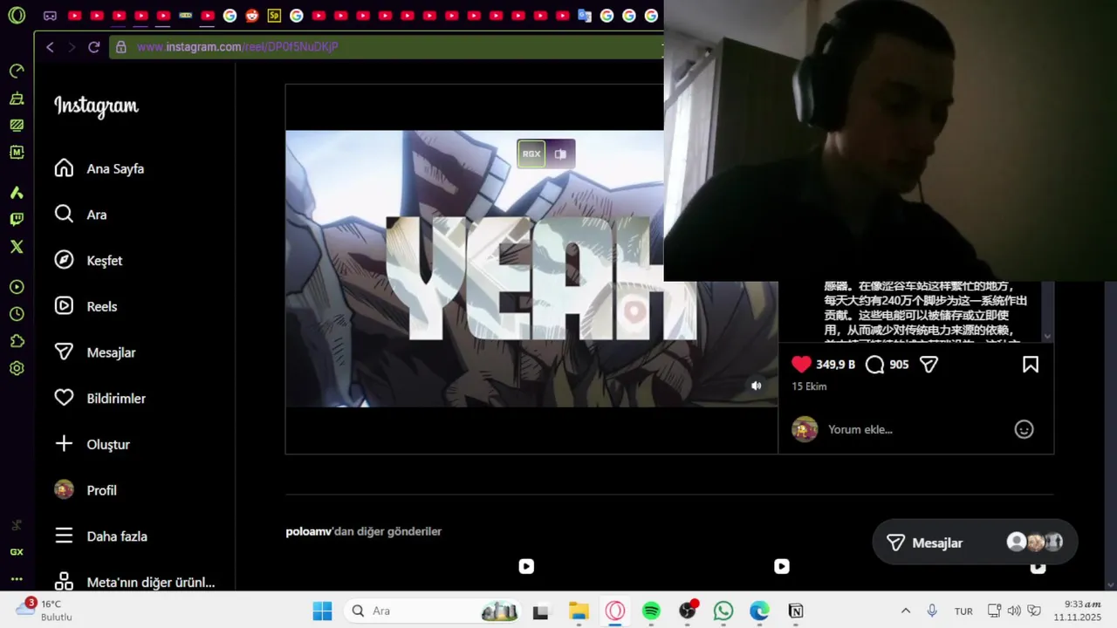1117x628 pixels.
Task: Open the X (Twitter) sidebar panel
Action: coord(17,247)
